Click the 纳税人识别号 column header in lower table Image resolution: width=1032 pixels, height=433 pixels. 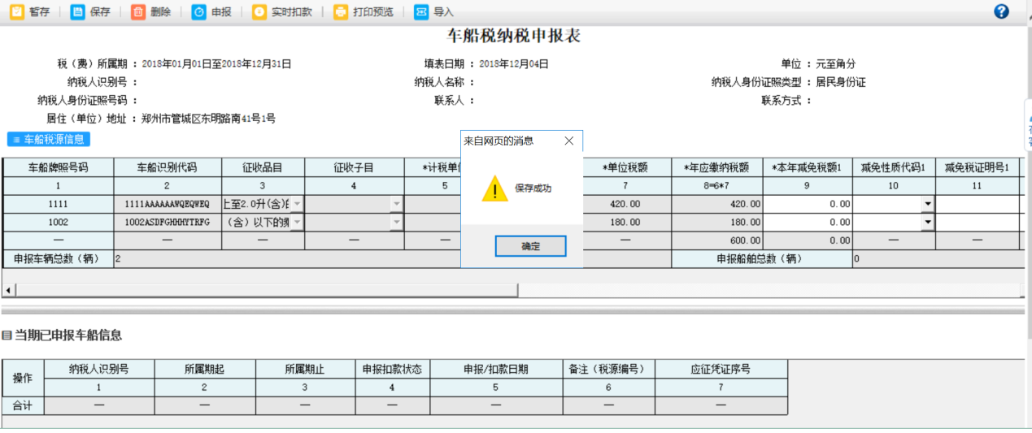pos(98,369)
